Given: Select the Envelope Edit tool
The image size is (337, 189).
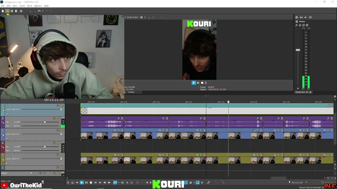Looking at the screenshot, I should tap(122, 182).
